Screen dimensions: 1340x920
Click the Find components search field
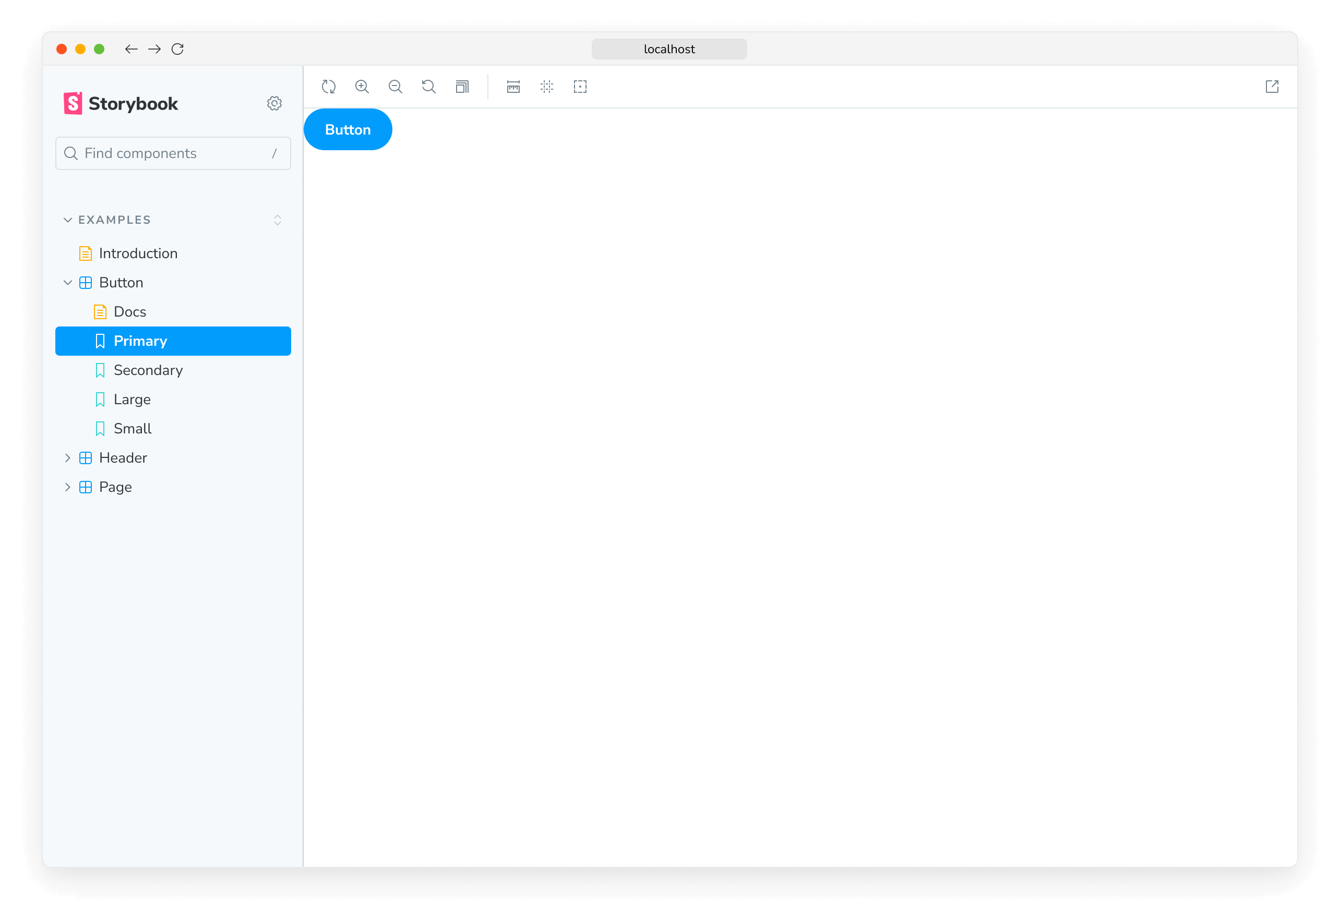pyautogui.click(x=173, y=154)
